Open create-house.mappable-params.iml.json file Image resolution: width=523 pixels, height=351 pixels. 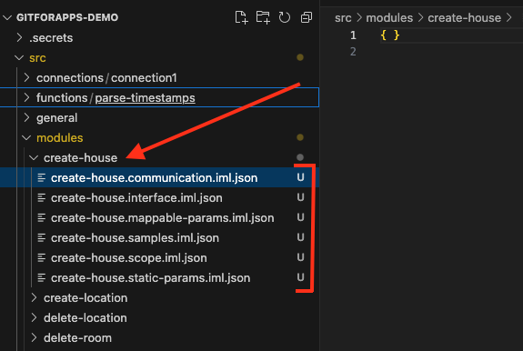[x=163, y=218]
